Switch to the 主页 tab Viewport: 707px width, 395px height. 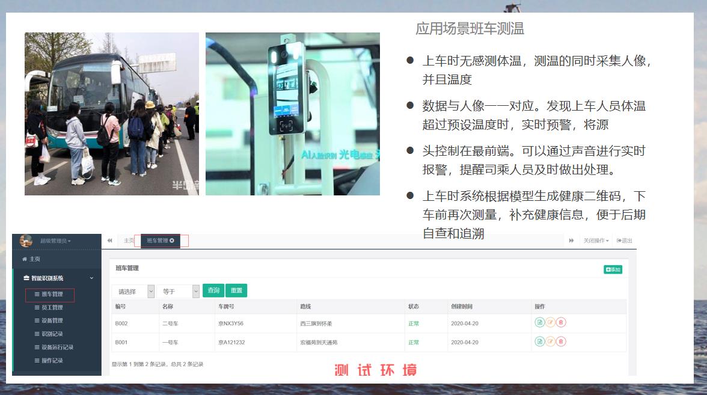(x=128, y=240)
